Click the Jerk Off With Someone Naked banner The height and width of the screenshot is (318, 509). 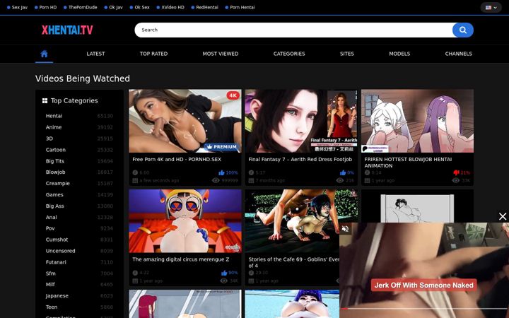(424, 285)
